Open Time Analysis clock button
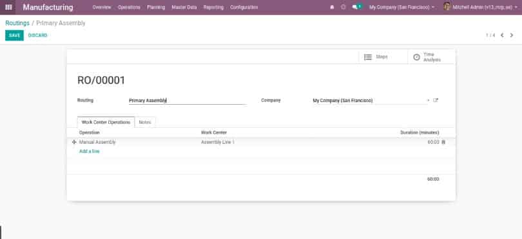 [x=431, y=57]
